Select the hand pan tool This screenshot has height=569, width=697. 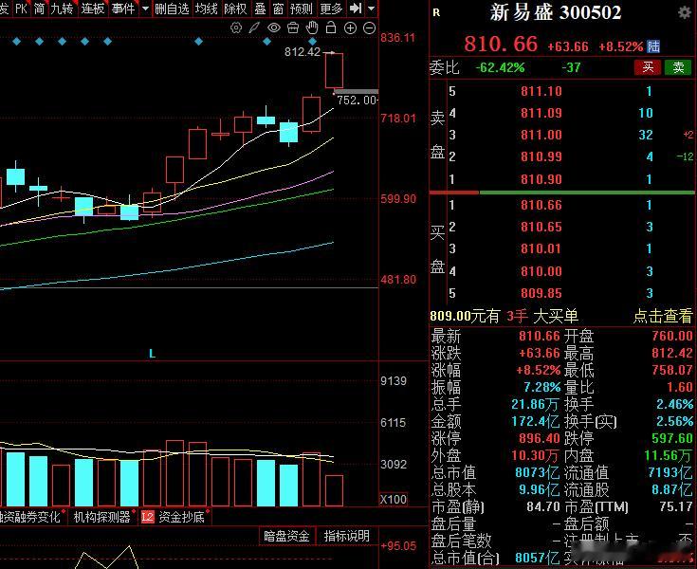pyautogui.click(x=312, y=28)
